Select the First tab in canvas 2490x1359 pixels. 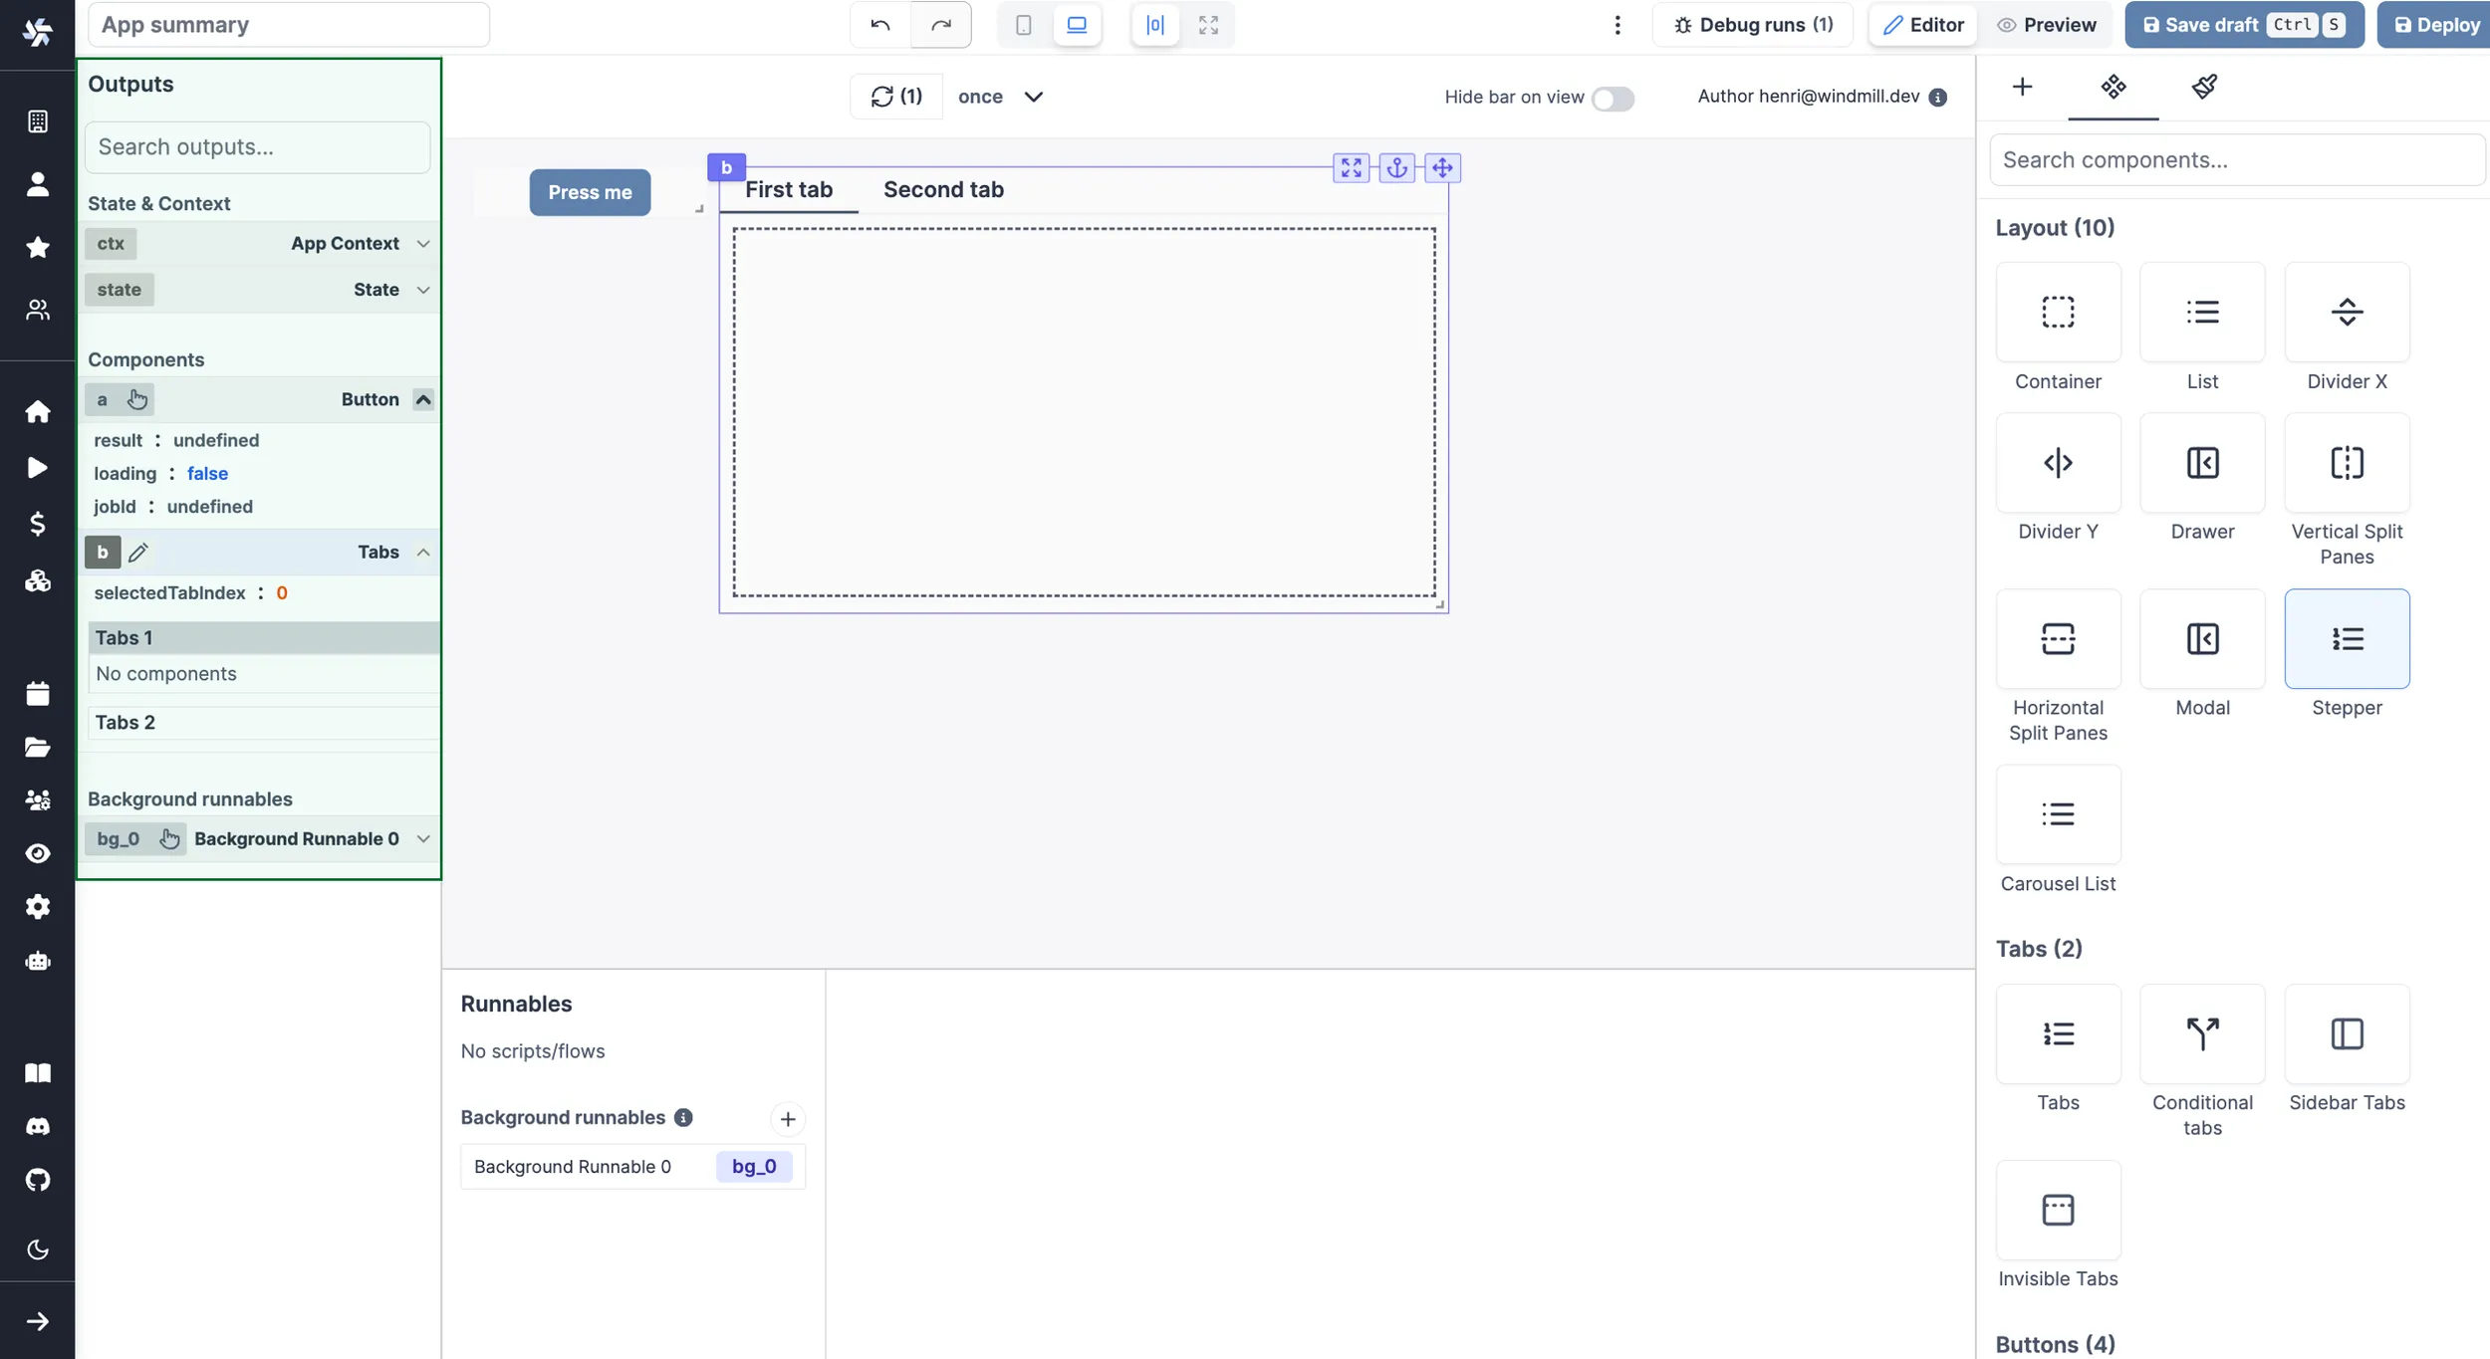788,187
